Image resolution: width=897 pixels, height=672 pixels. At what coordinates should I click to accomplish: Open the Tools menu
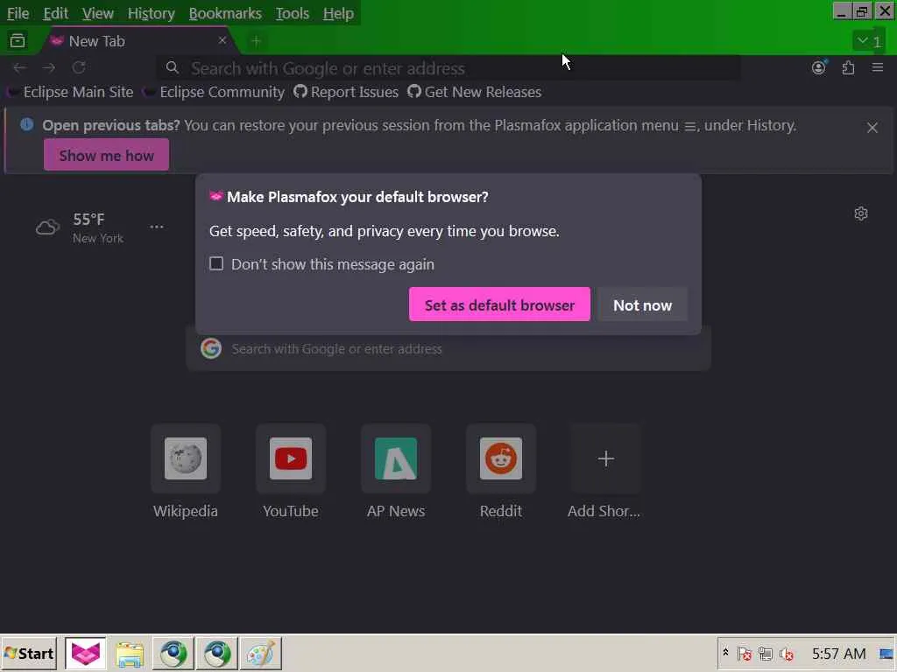tap(292, 13)
